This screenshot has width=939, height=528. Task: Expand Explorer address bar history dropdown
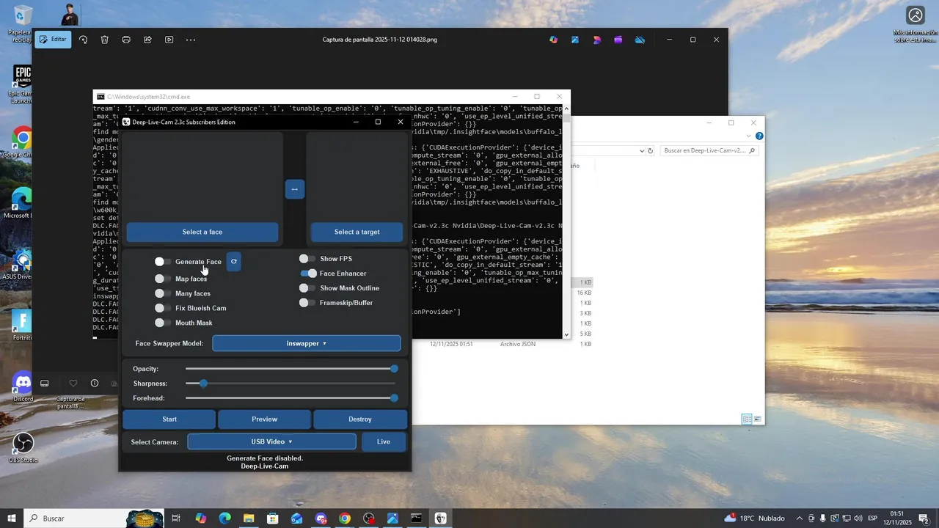click(642, 150)
